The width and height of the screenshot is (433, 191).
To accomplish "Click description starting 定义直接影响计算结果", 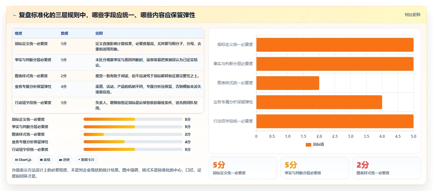I will click(x=148, y=47).
